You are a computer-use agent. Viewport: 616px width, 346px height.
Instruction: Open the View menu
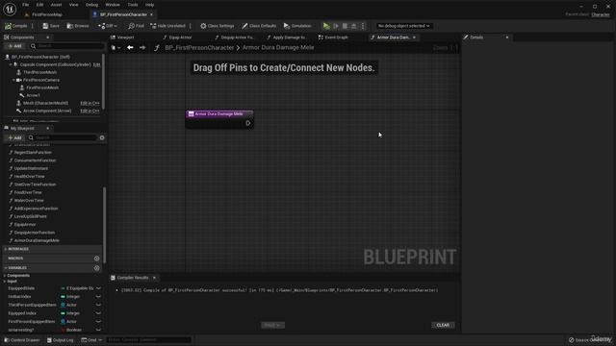[73, 5]
